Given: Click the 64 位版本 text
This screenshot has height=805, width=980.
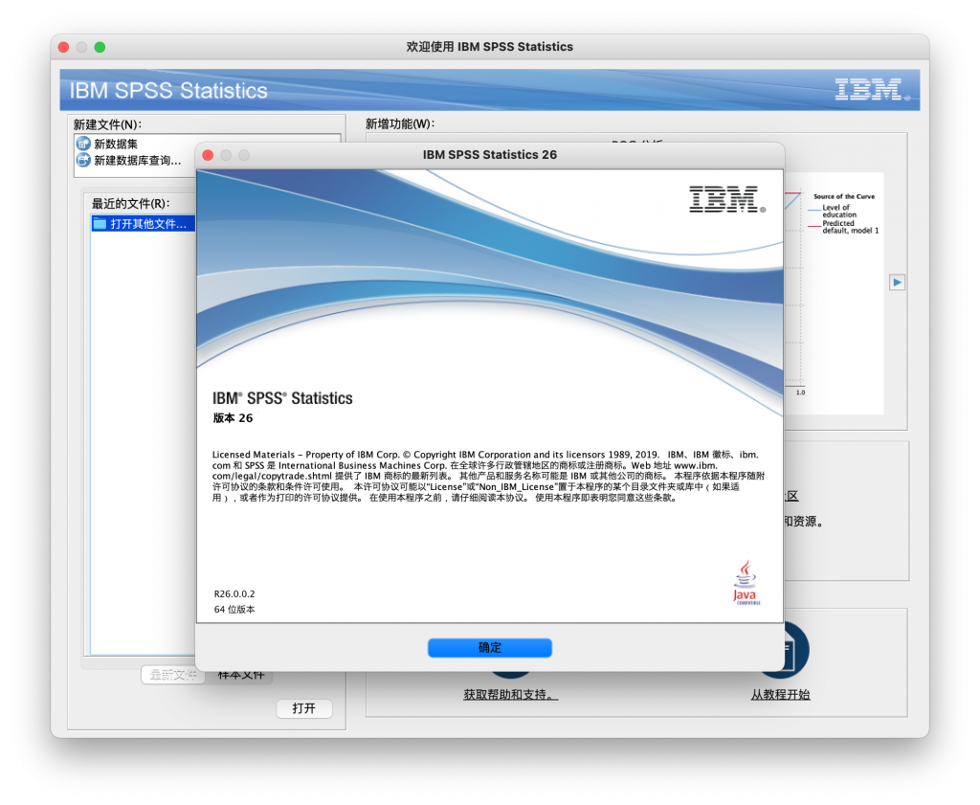Looking at the screenshot, I should click(x=234, y=610).
